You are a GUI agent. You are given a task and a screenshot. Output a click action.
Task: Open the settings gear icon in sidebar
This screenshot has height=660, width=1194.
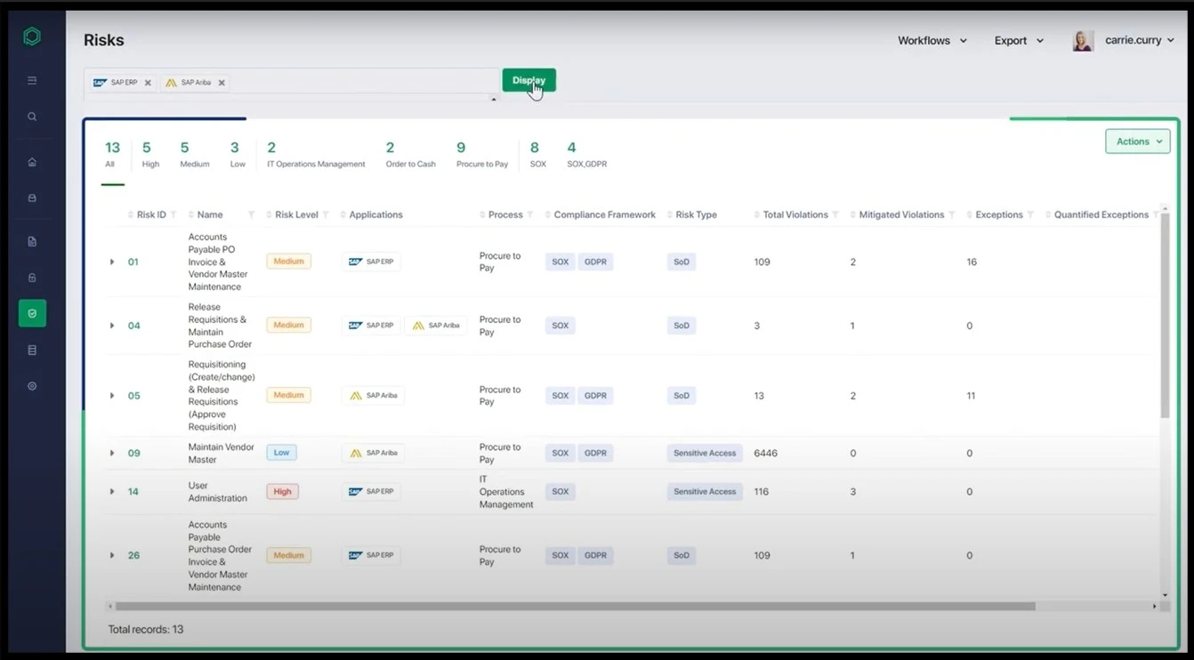tap(32, 385)
